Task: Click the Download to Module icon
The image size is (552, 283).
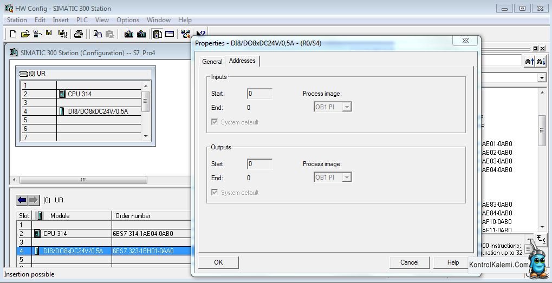Action: pyautogui.click(x=129, y=34)
